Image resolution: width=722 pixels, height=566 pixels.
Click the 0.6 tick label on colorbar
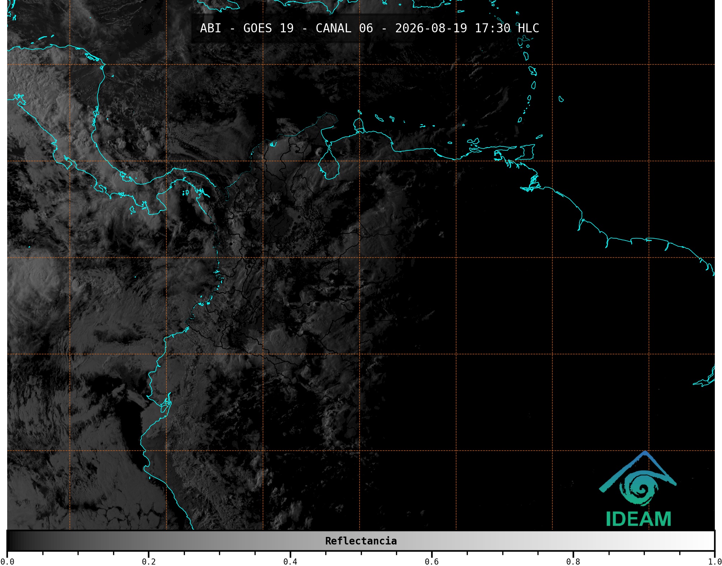click(432, 562)
